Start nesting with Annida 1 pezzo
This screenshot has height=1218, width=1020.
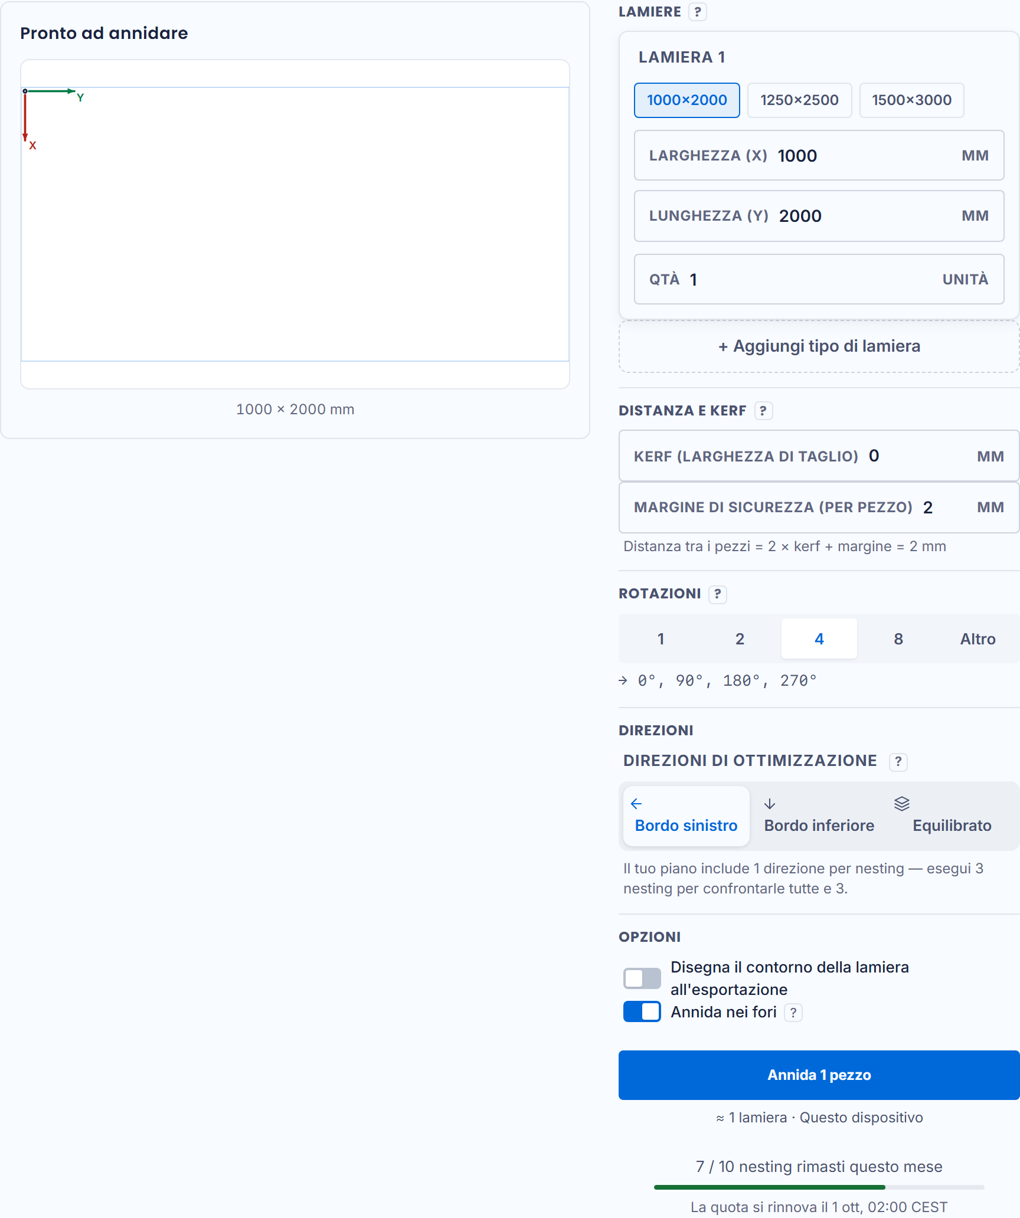pos(819,1075)
